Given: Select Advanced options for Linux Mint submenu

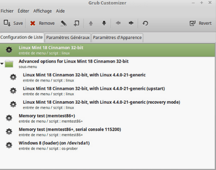Looking at the screenshot, I should pos(108,64).
